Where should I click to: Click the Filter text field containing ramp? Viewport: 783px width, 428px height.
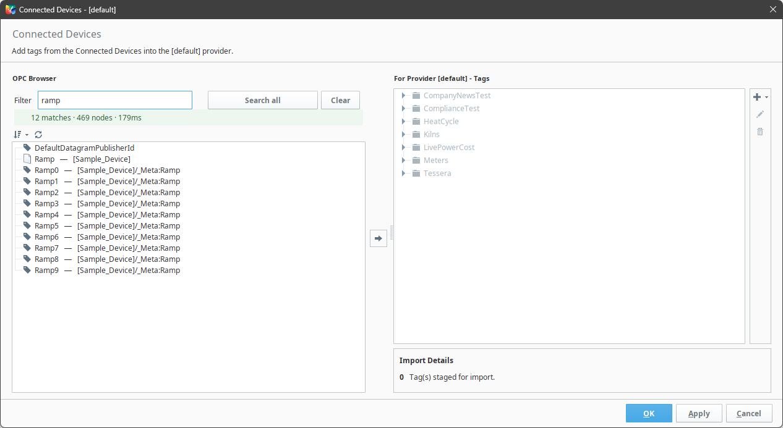[x=115, y=100]
